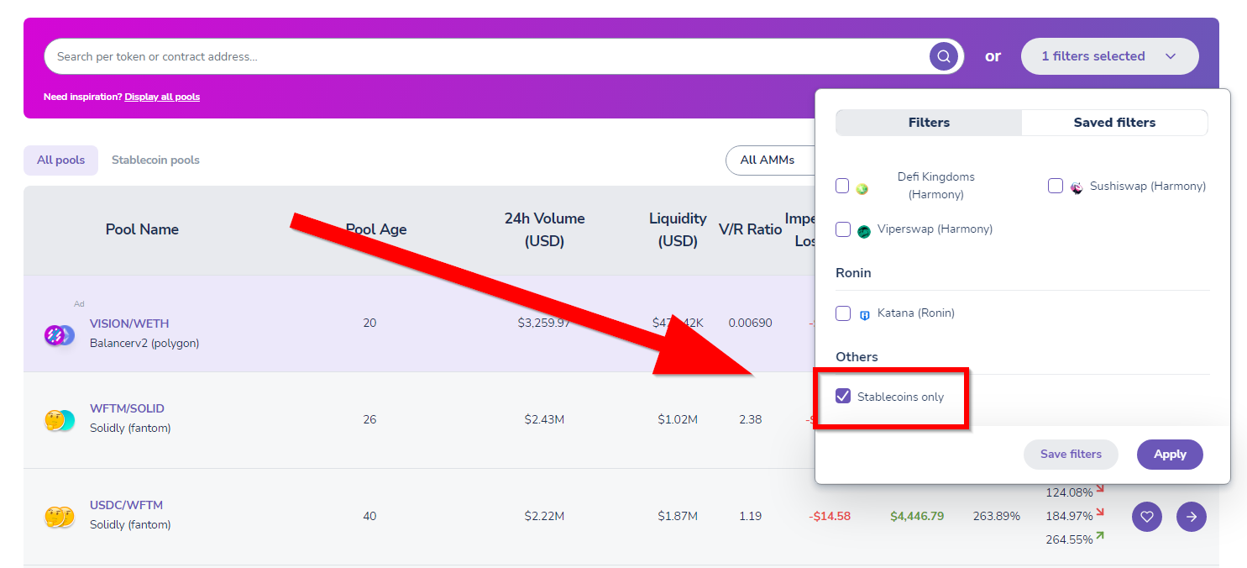Click the -$14.58 red value

coord(830,516)
